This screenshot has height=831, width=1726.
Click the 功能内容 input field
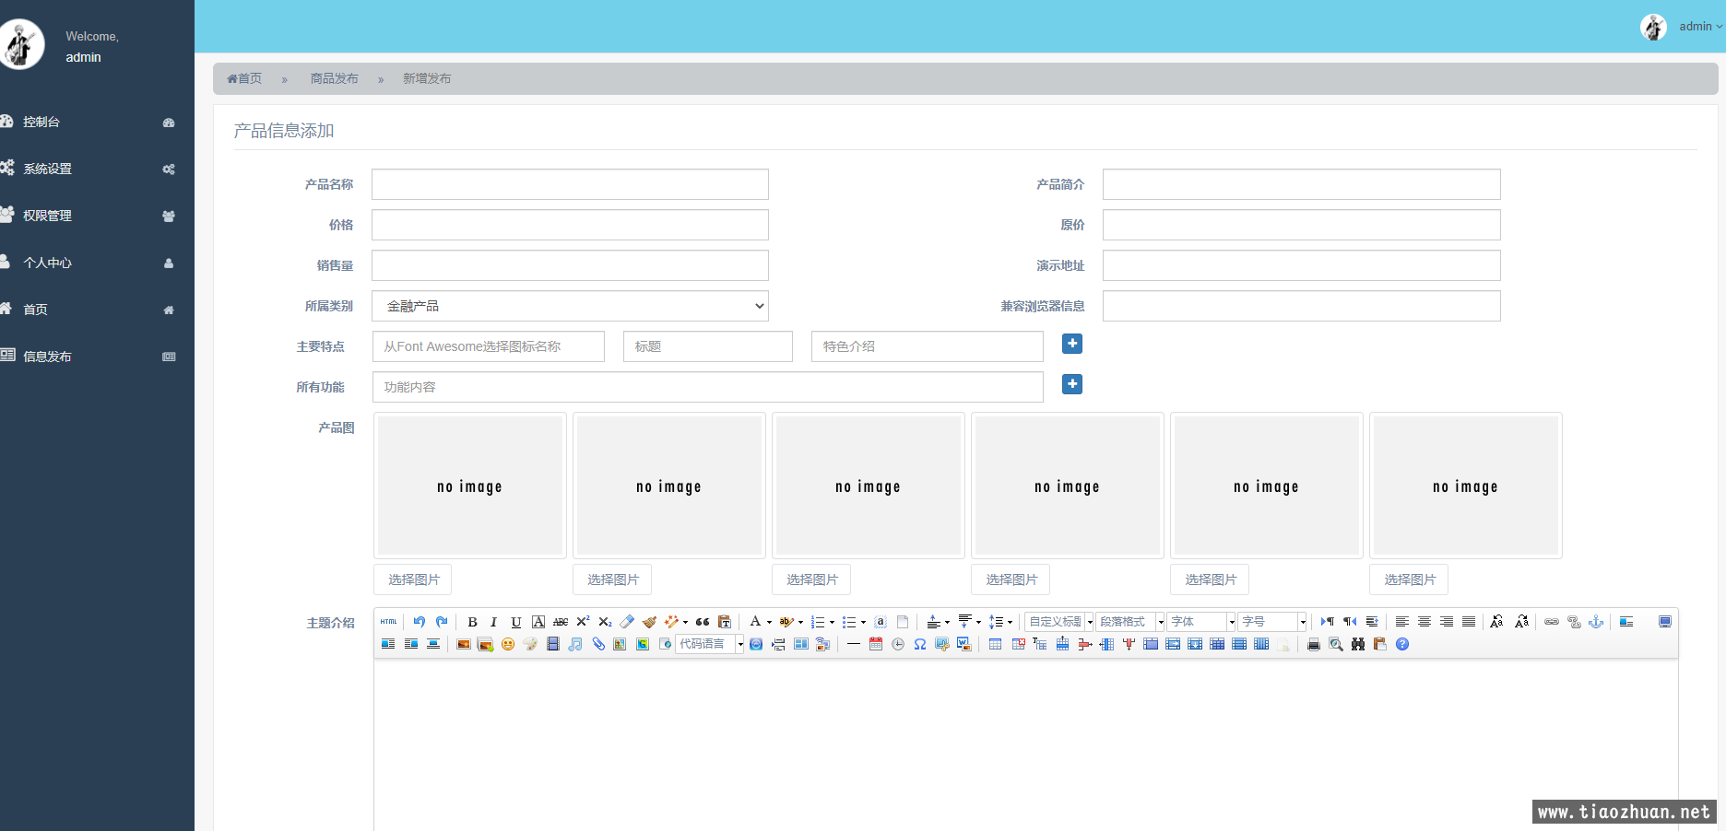[x=707, y=387]
